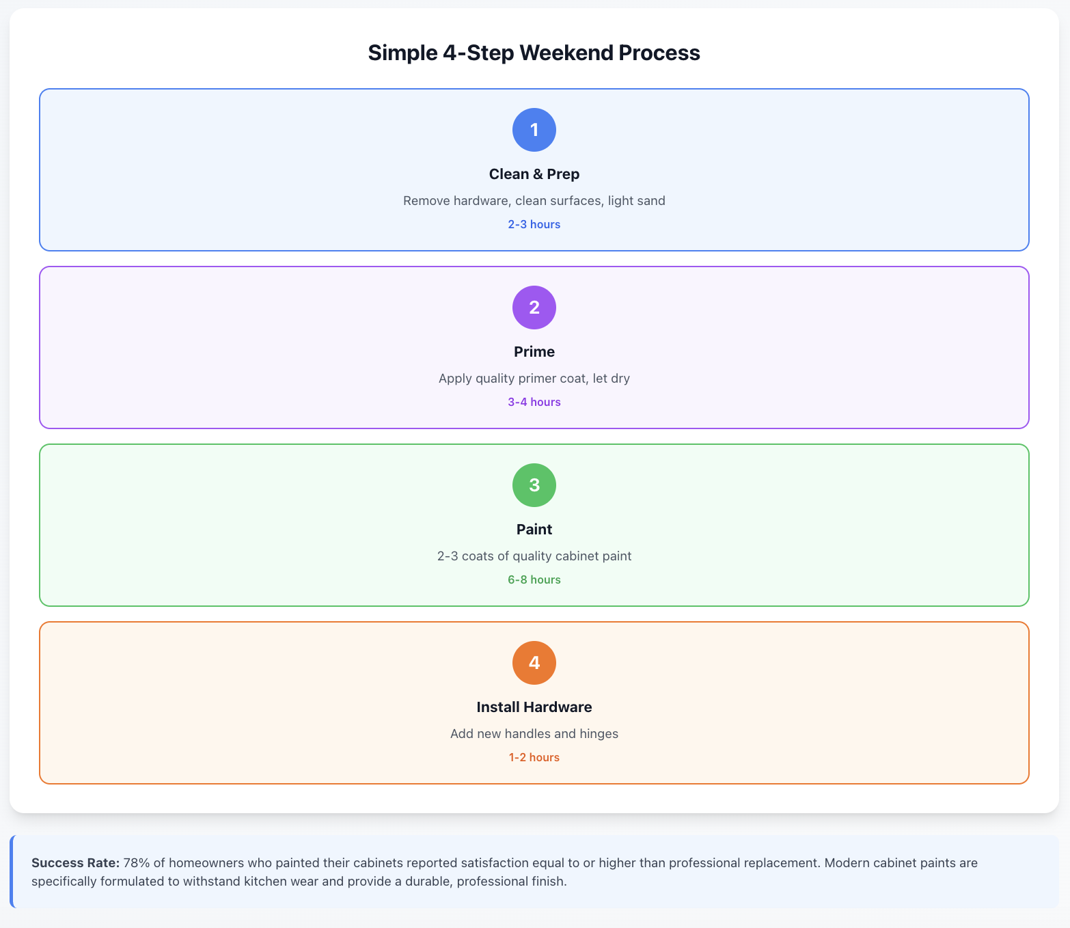This screenshot has height=928, width=1070.
Task: Click the 3-4 hours duration label
Action: tap(534, 402)
